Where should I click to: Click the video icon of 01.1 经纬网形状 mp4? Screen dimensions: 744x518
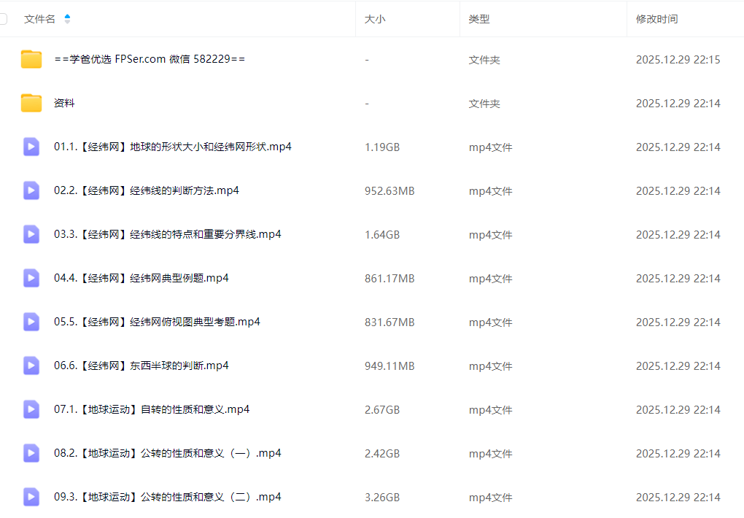[x=31, y=147]
